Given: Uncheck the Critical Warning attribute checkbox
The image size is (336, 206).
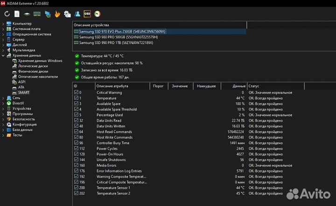Looking at the screenshot, I should tap(77, 92).
